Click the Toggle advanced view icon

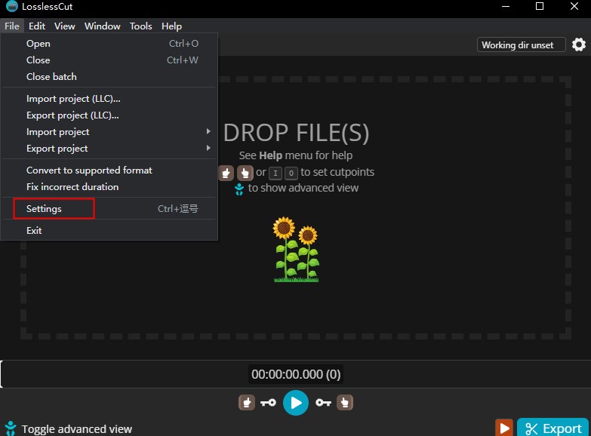(11, 428)
